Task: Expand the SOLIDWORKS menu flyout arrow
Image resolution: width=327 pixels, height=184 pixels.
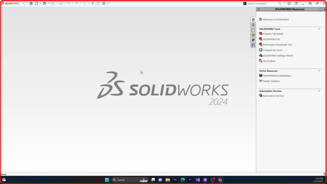Action: (x=23, y=4)
